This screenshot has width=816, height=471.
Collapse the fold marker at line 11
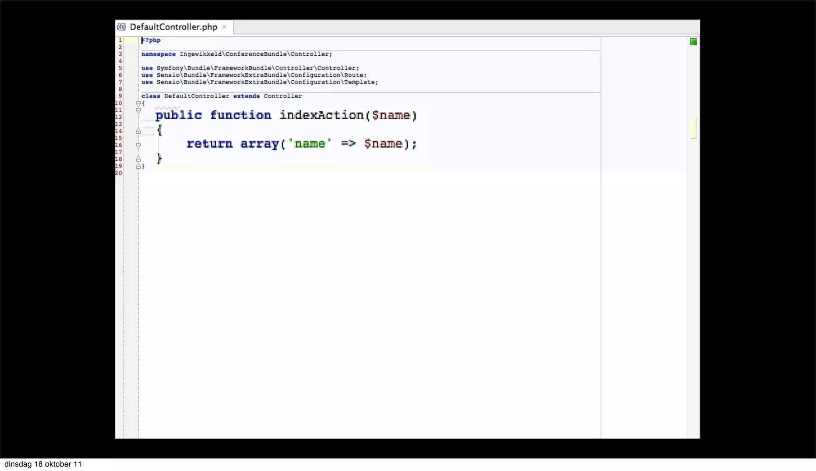pyautogui.click(x=138, y=111)
